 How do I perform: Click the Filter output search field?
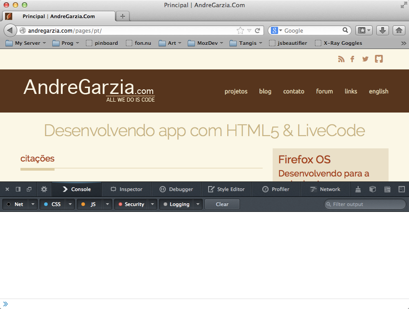click(364, 204)
